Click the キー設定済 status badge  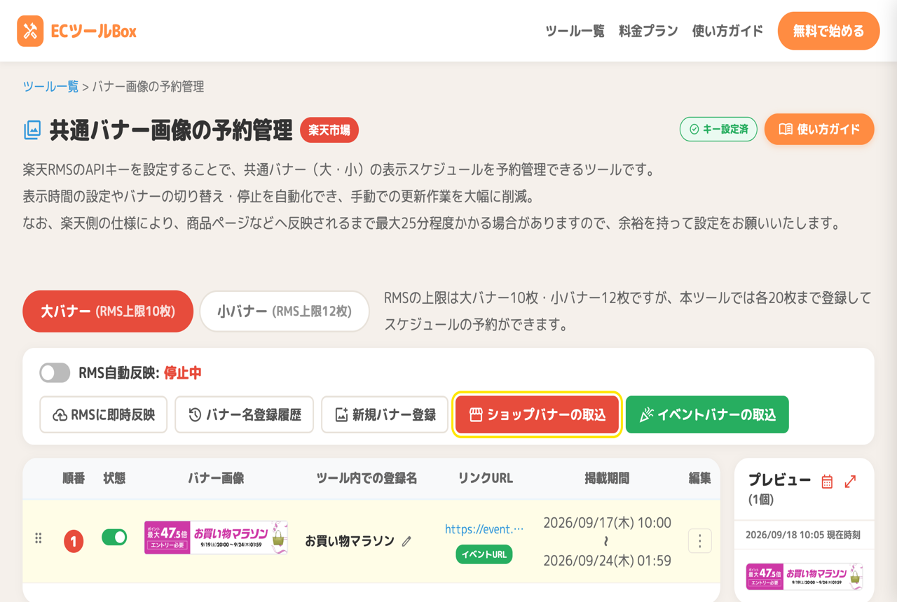click(x=718, y=129)
